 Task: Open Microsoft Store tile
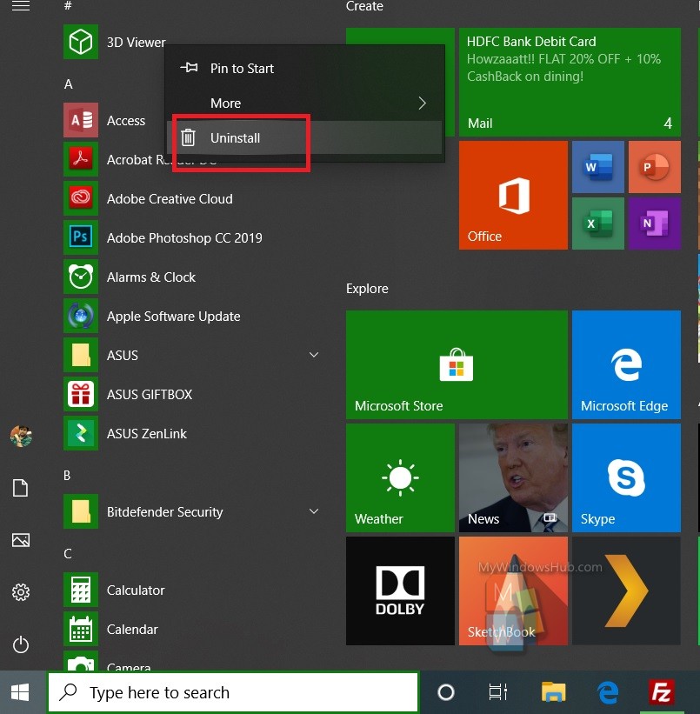pyautogui.click(x=457, y=364)
